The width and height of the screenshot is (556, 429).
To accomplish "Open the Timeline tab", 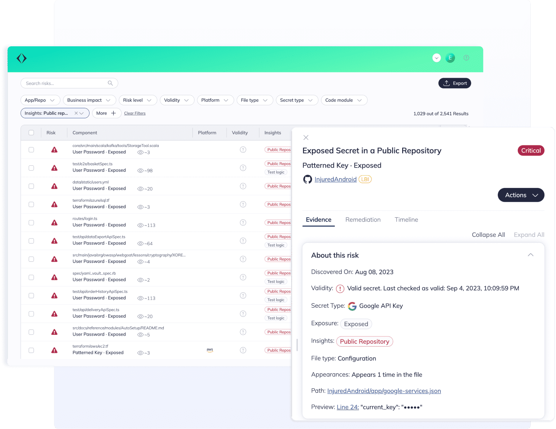I will [406, 220].
